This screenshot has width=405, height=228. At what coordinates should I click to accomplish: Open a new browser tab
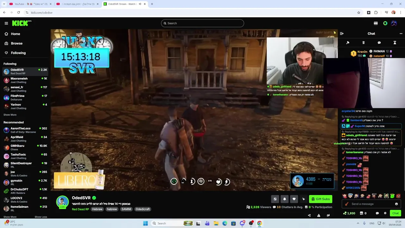coord(152,4)
